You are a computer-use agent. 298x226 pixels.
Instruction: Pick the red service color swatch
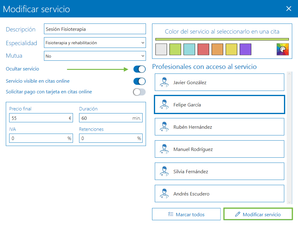pos(203,49)
